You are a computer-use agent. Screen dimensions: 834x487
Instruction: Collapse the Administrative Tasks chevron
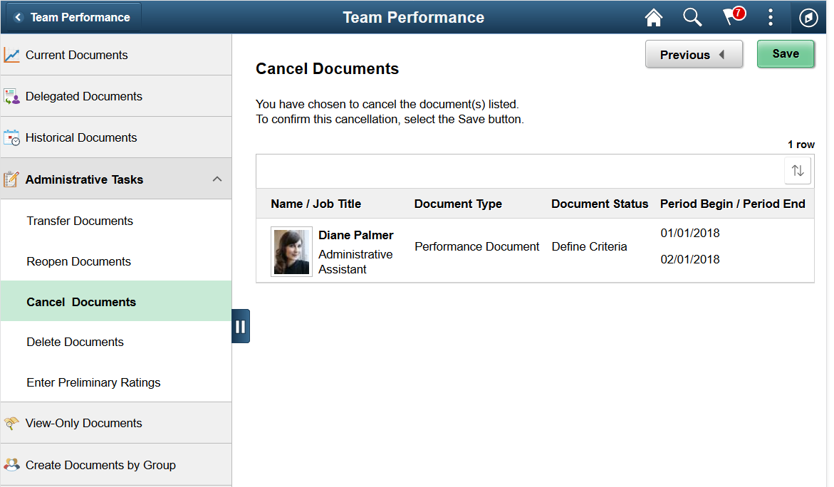tap(217, 179)
